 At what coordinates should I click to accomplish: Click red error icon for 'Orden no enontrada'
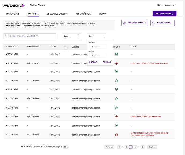pyautogui.click(x=116, y=117)
